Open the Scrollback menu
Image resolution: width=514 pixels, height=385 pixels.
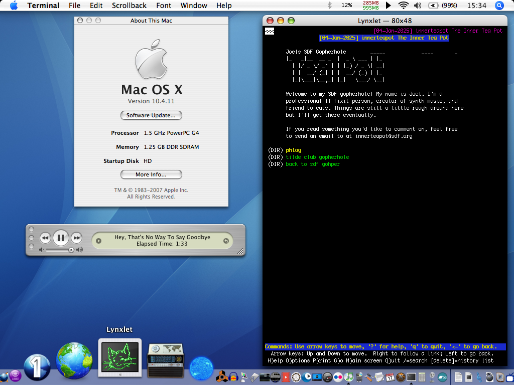(129, 6)
